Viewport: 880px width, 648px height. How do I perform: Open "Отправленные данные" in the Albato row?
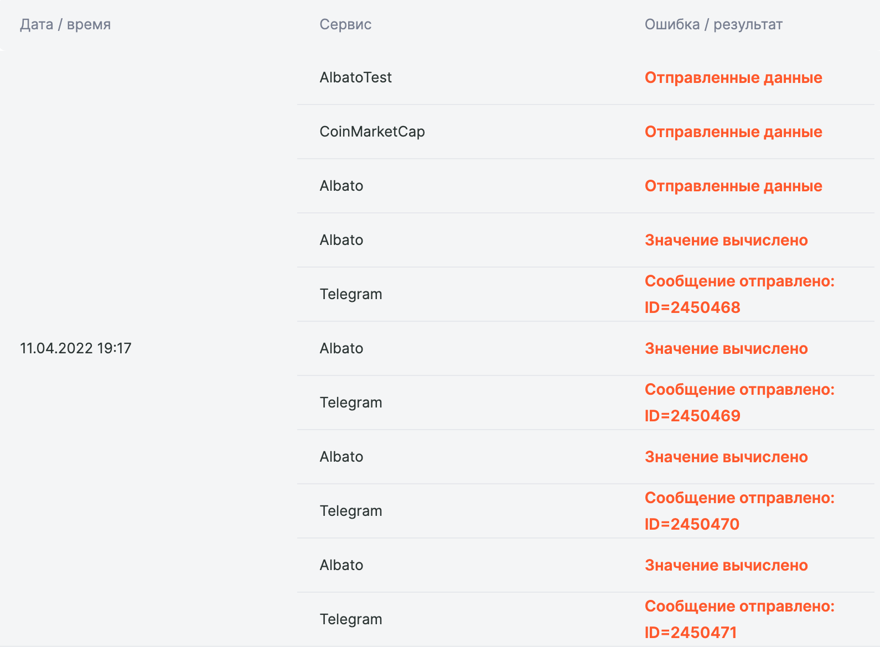[x=733, y=186]
